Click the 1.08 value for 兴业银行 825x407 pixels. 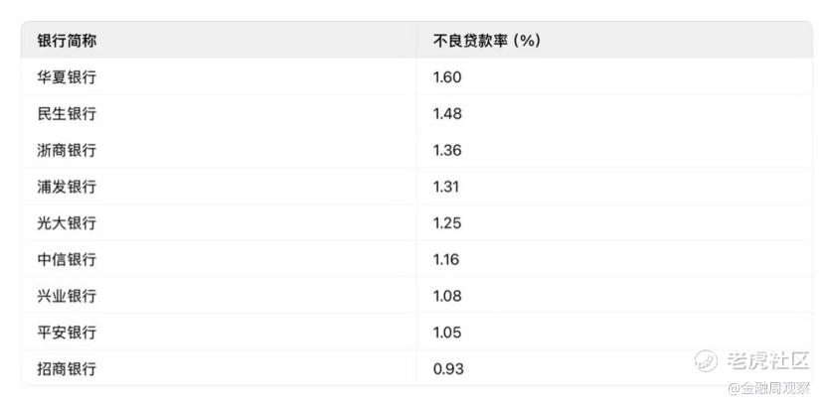tap(448, 296)
